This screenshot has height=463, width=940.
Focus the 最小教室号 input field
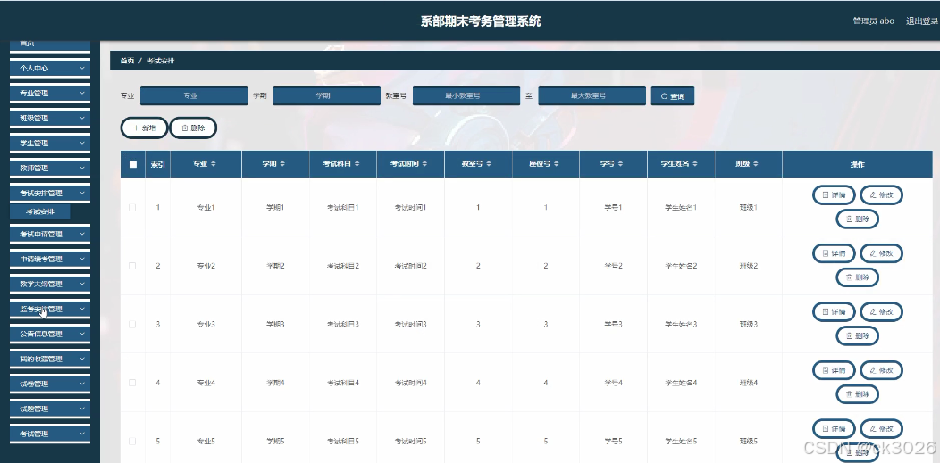466,95
